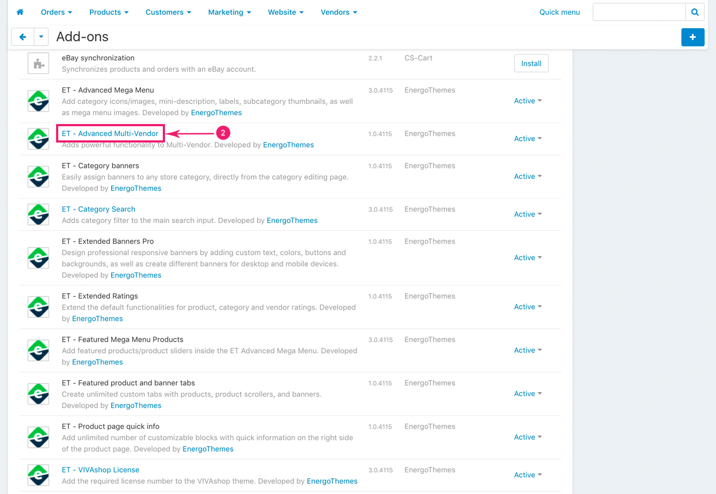716x494 pixels.
Task: Click the ET - Advanced Mega Menu logo icon
Action: 38,101
